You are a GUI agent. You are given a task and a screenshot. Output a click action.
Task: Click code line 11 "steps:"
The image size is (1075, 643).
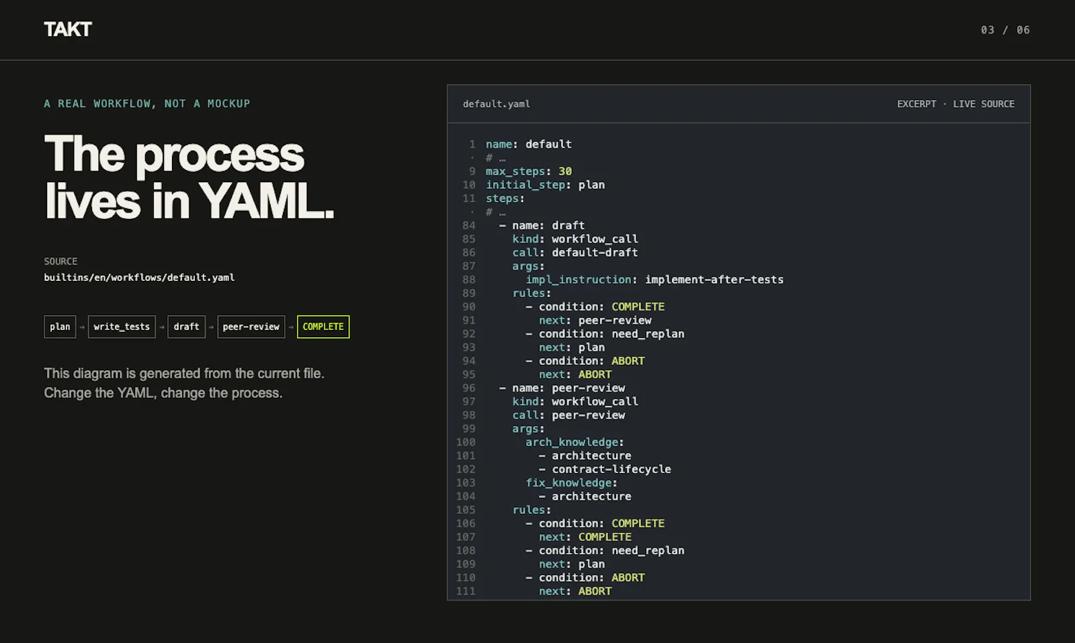tap(505, 198)
